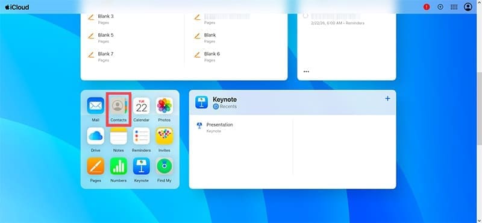Open the Find My app icon
This screenshot has width=482, height=223.
[x=164, y=166]
